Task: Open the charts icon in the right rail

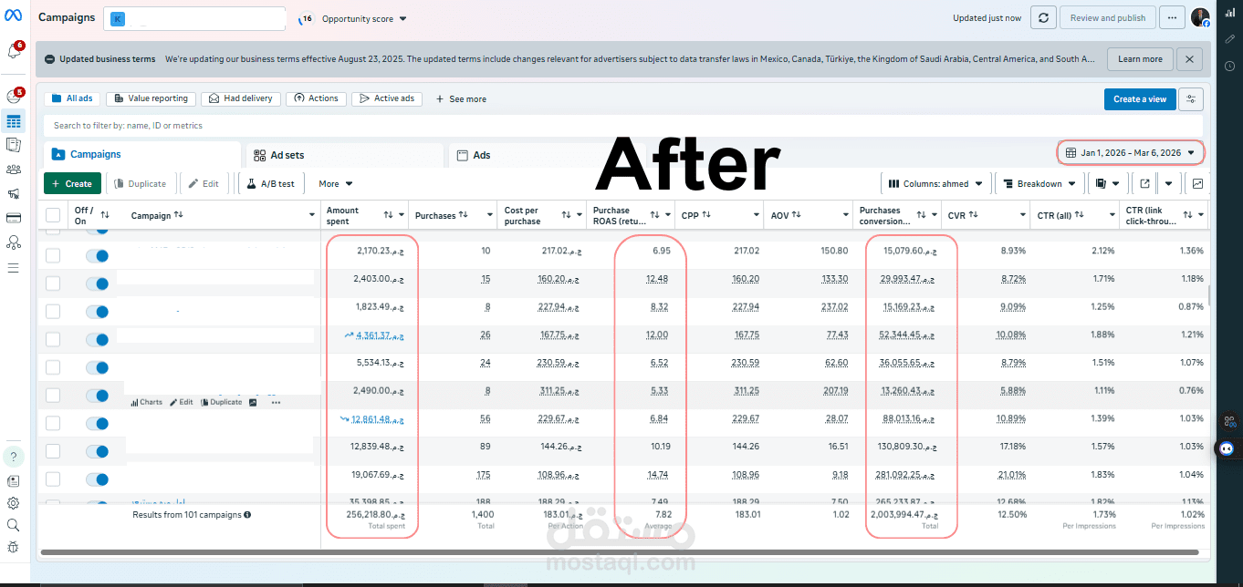Action: point(1229,14)
